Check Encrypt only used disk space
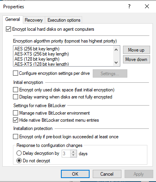156x182 pixels. (15, 90)
